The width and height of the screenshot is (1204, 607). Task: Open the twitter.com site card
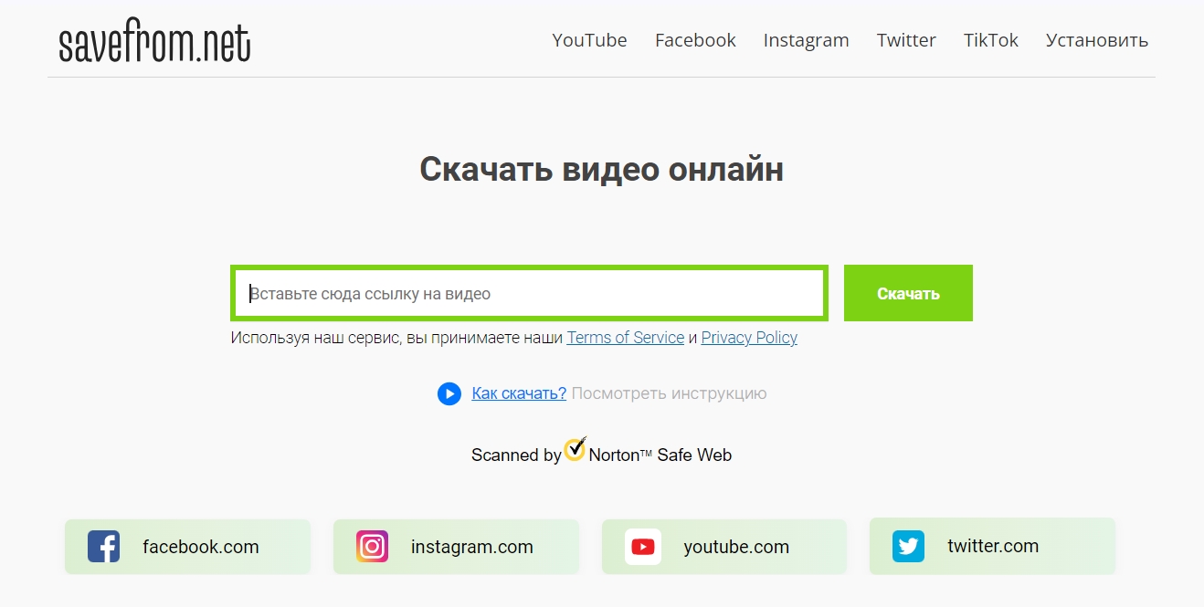point(992,546)
